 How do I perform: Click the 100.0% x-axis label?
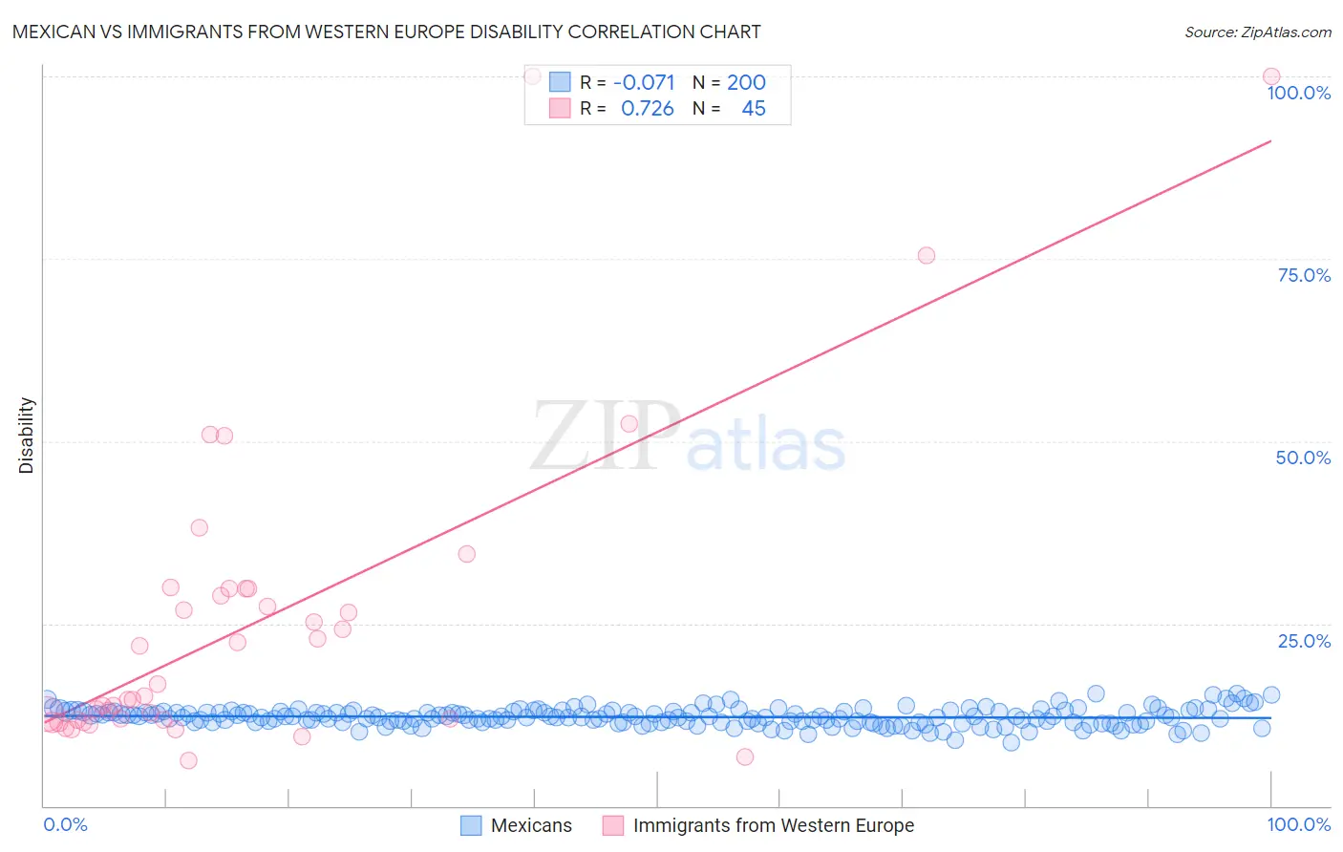click(1299, 824)
